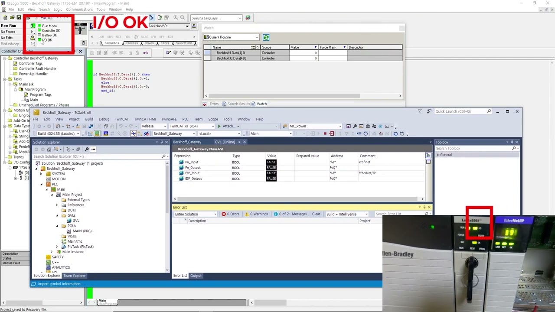Click the New file icon in RSLogix toolbar

pyautogui.click(x=6, y=18)
